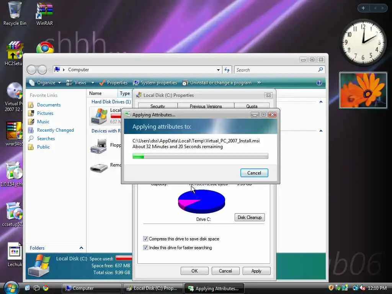Open the Music favorite link
This screenshot has width=392, height=294.
[x=43, y=122]
